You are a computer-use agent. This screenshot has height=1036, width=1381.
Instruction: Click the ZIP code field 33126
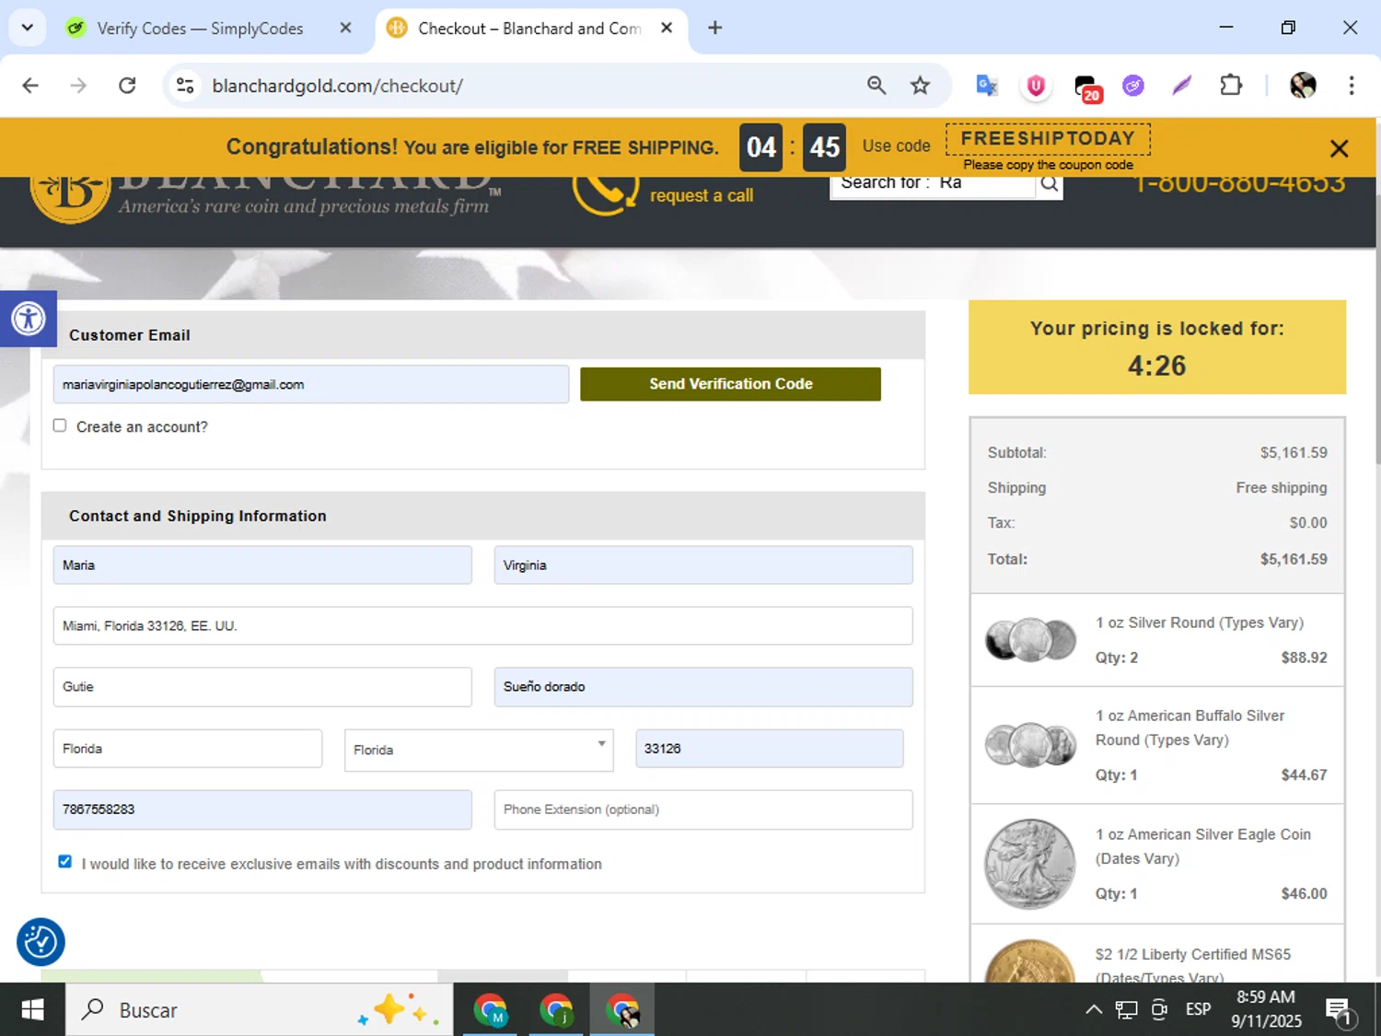click(x=770, y=749)
